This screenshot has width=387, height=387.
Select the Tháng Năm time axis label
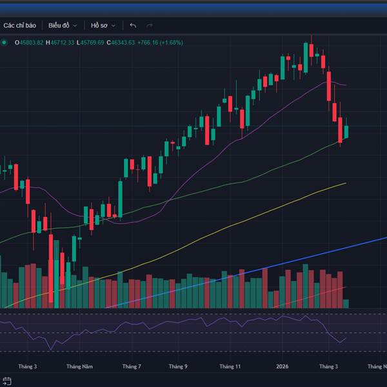[79, 366]
